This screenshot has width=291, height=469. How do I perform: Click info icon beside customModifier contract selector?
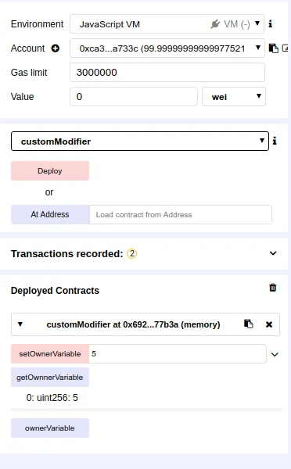275,141
